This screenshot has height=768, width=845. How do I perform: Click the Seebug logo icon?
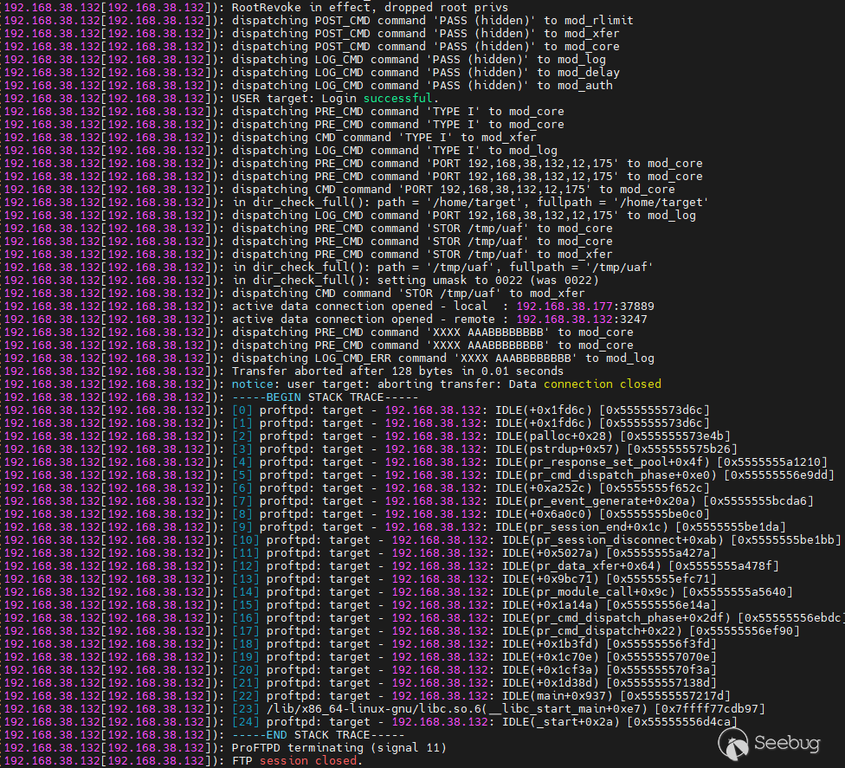click(x=736, y=742)
